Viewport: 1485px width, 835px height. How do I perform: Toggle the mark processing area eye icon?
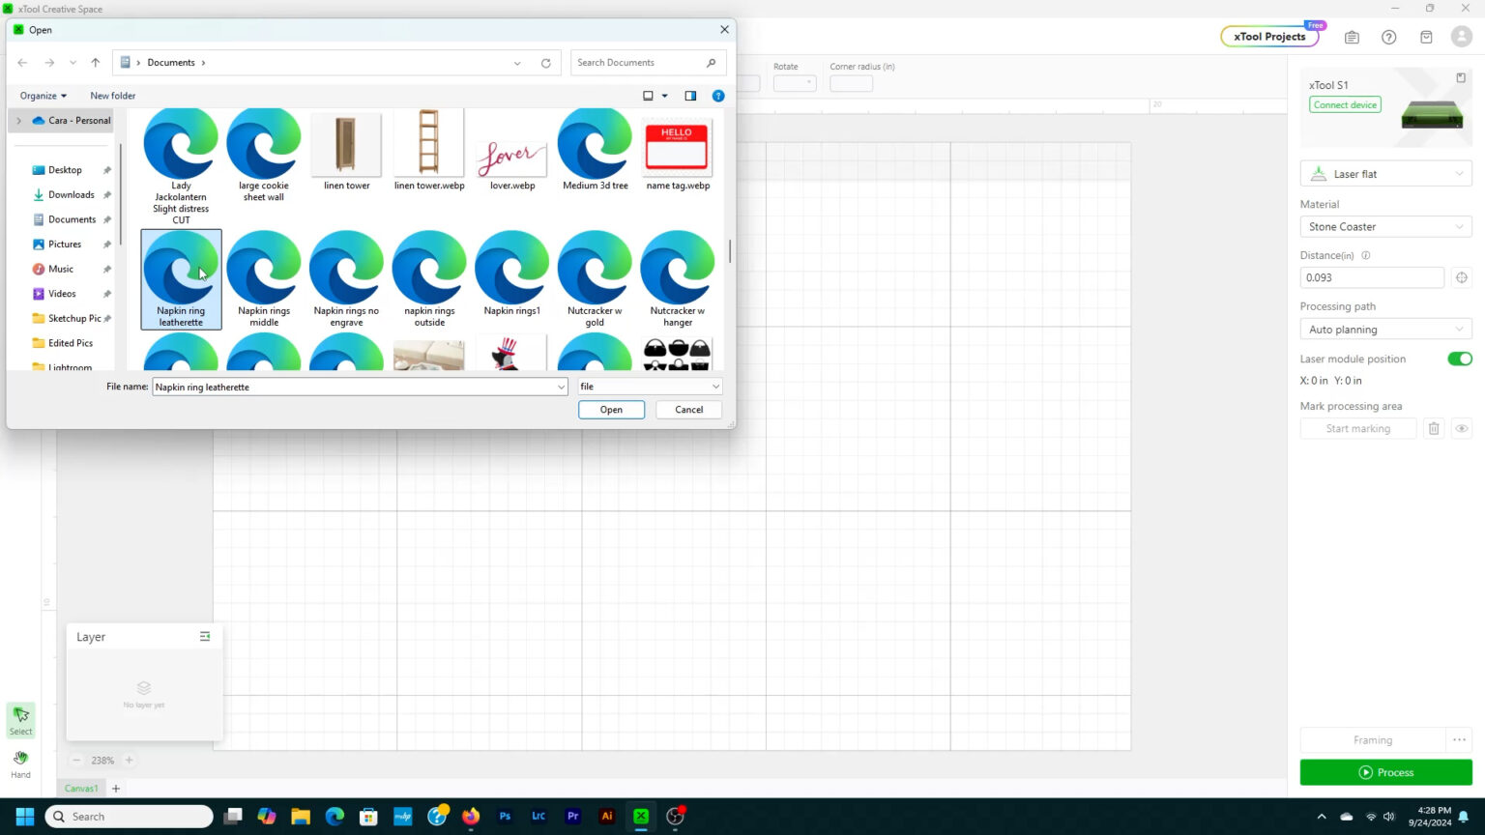(x=1461, y=428)
